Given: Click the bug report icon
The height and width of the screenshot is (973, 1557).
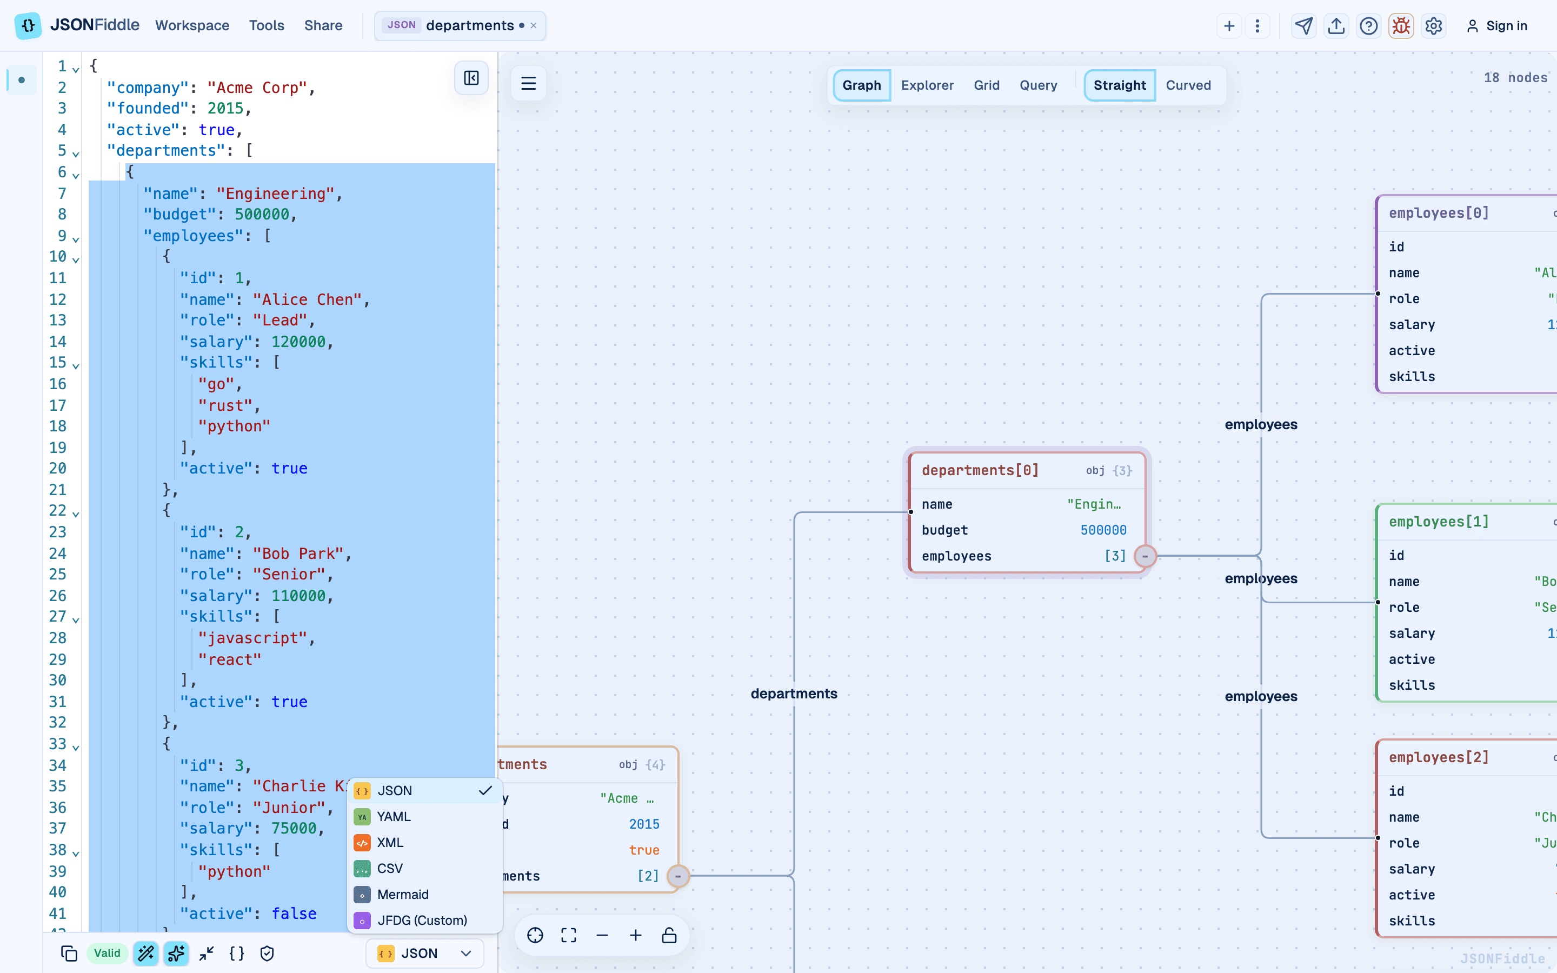Looking at the screenshot, I should click(1401, 26).
